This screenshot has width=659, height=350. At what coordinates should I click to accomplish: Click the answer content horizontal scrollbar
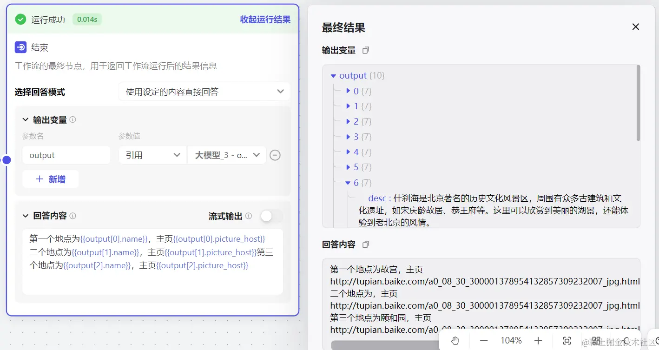click(x=385, y=345)
